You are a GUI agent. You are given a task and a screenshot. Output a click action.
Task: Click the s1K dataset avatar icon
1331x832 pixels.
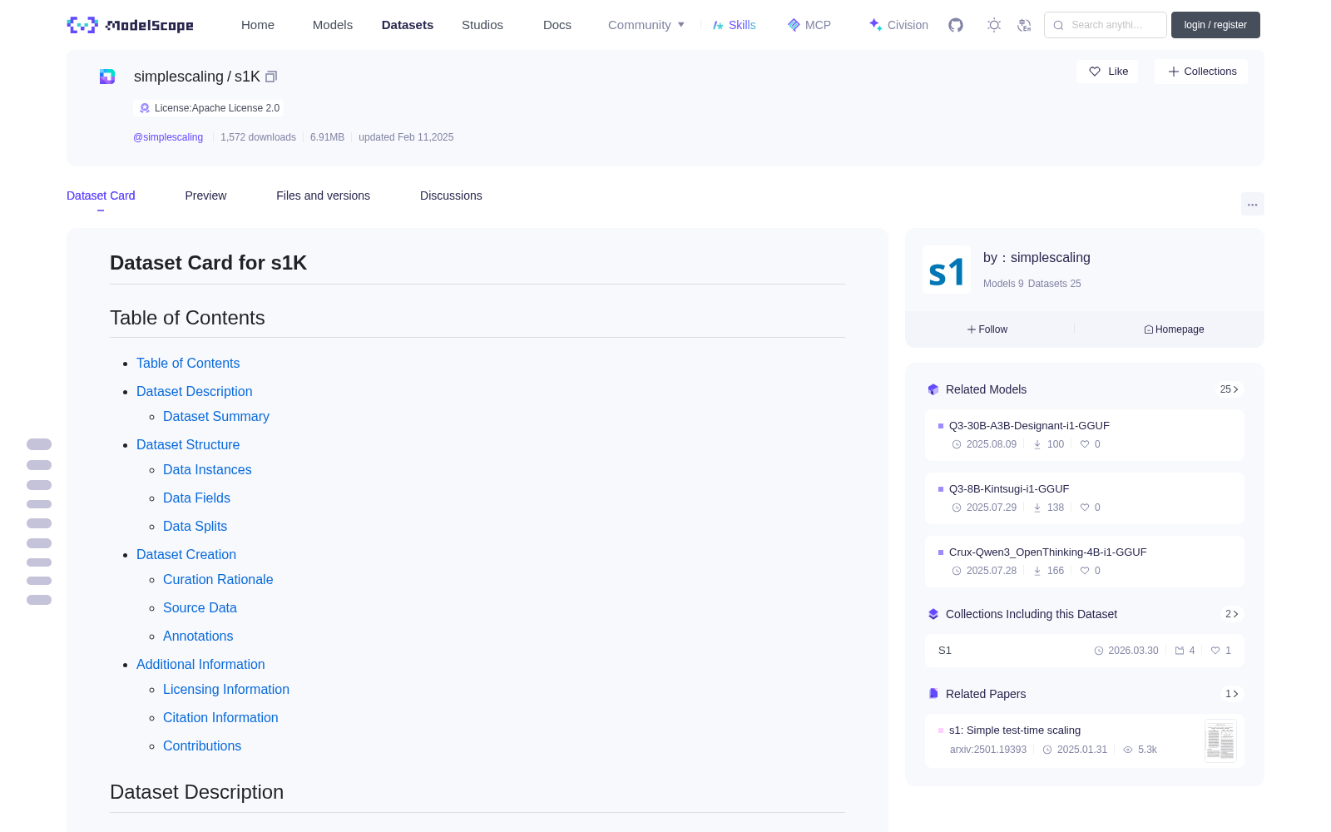point(107,77)
